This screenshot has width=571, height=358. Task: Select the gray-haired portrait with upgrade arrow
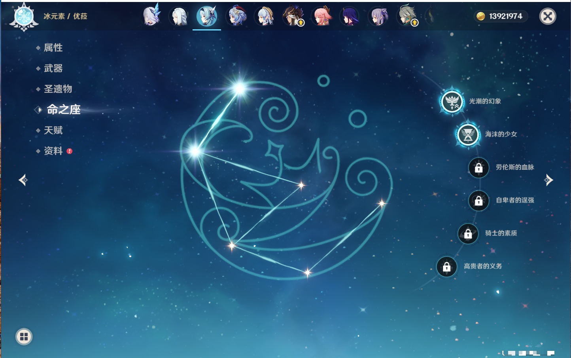tap(407, 16)
